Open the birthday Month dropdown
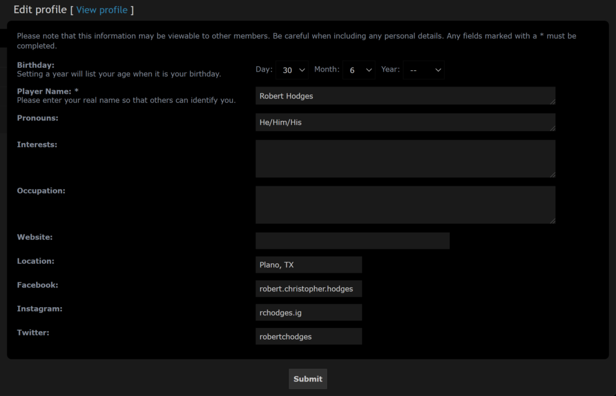This screenshot has height=396, width=616. click(359, 70)
